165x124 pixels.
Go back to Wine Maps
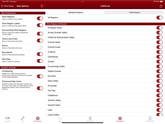coord(7,6)
